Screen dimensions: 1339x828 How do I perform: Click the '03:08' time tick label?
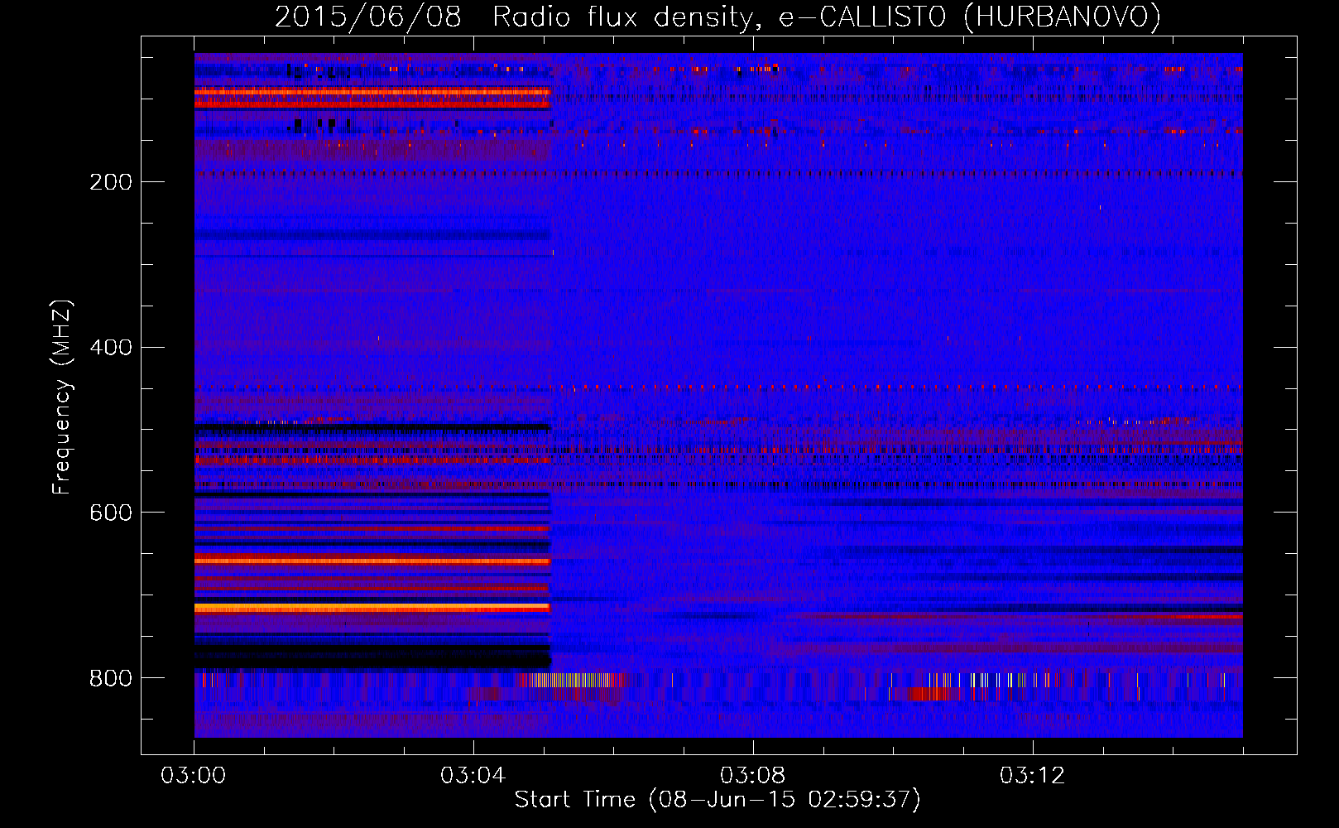point(753,776)
